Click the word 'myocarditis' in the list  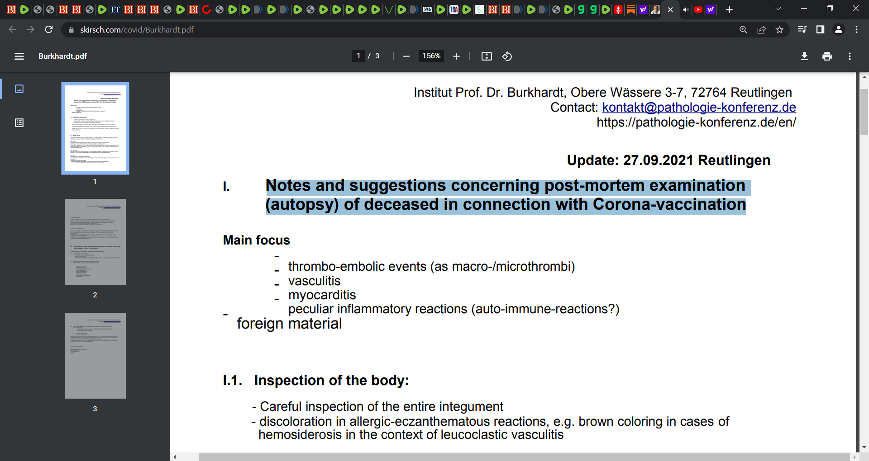pos(322,295)
